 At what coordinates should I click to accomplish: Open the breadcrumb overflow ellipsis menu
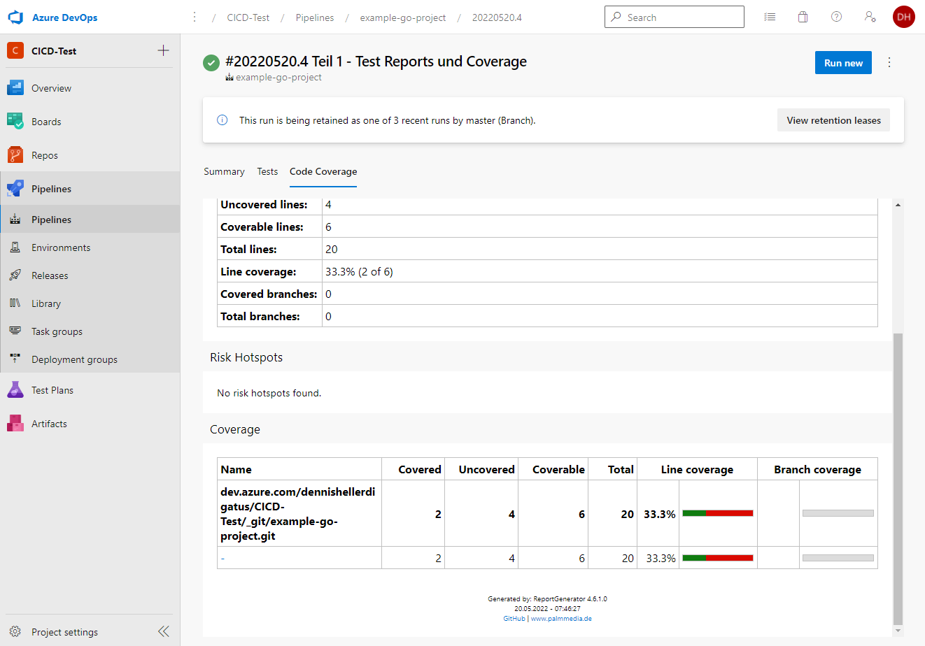(194, 17)
